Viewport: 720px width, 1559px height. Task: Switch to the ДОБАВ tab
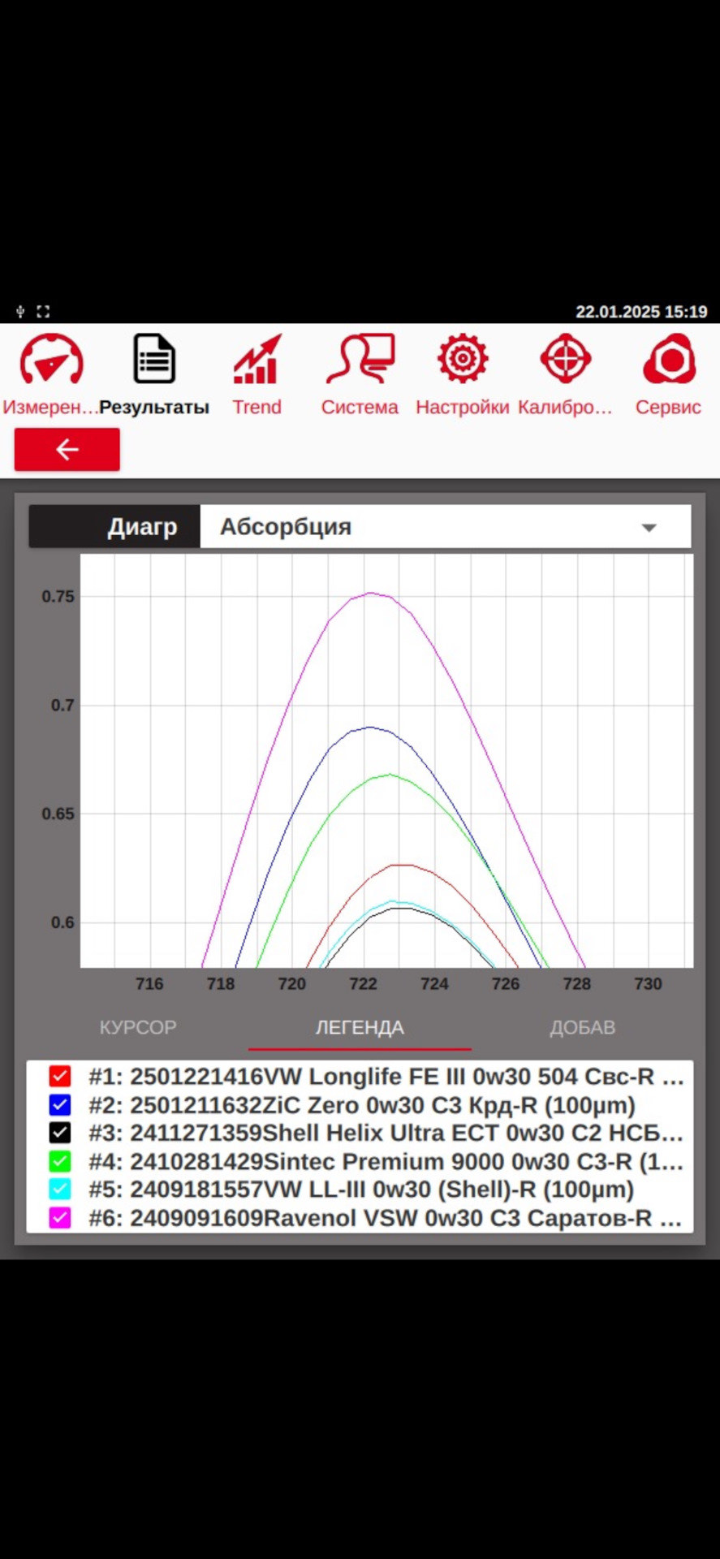click(582, 1027)
